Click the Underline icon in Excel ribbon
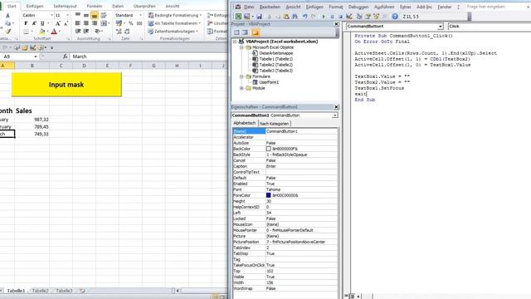The height and width of the screenshot is (299, 531). (x=42, y=23)
